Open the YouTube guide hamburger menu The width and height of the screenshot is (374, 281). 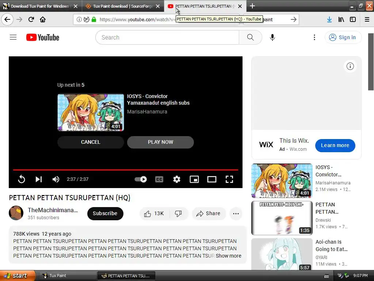[x=13, y=37]
